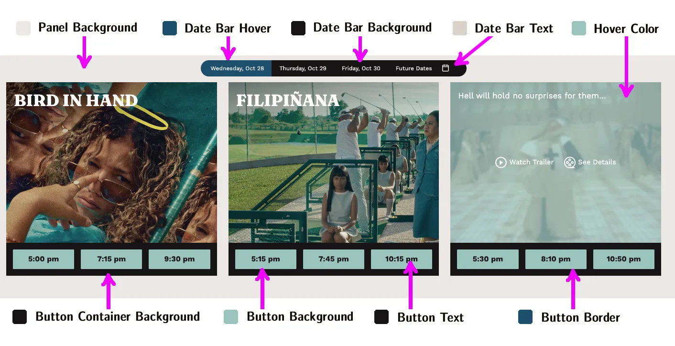Select the Date Bar Background swatch

[298, 28]
